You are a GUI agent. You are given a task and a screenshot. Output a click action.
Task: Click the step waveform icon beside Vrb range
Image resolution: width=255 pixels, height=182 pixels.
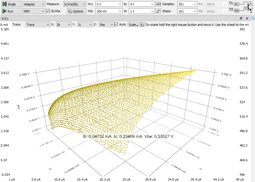click(x=158, y=11)
